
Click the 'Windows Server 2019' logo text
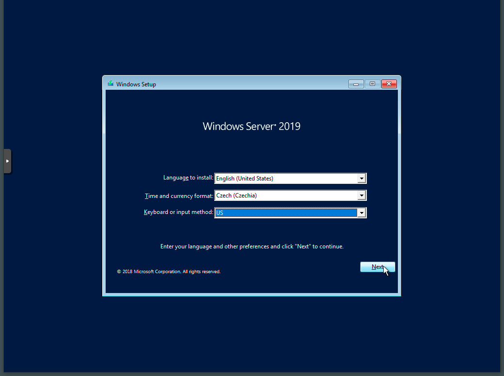coord(251,126)
